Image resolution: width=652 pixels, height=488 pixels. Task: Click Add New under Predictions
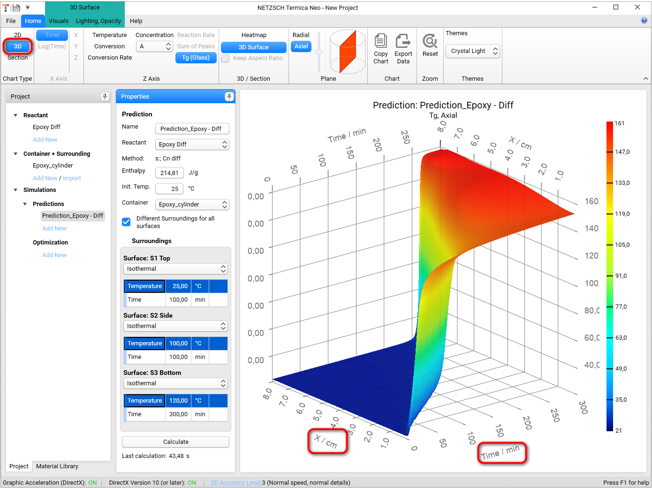point(54,229)
